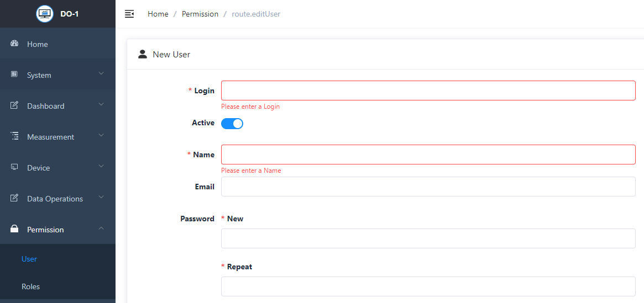Screen dimensions: 644x303
Task: Click the DO-1 monitor logo icon
Action: 45,14
